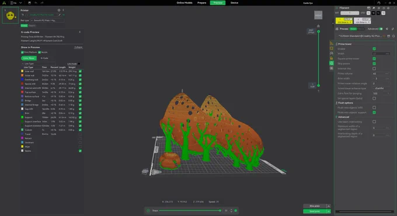Click the green dot after the step counter

point(236,210)
